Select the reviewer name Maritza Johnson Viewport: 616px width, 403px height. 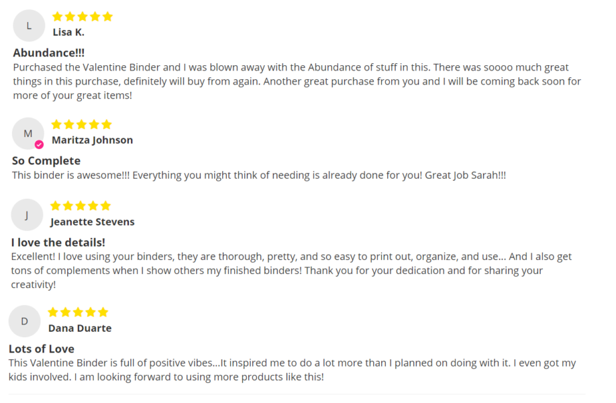coord(93,140)
